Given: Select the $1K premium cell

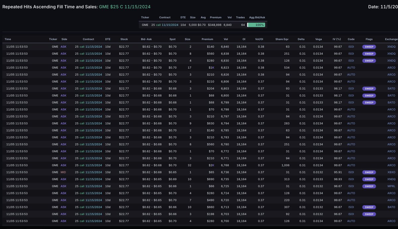Looking at the screenshot, I should click(x=211, y=68).
